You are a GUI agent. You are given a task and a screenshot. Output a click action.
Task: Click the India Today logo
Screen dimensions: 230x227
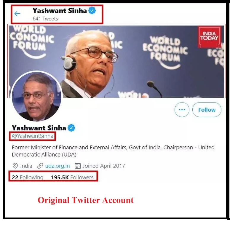(209, 37)
